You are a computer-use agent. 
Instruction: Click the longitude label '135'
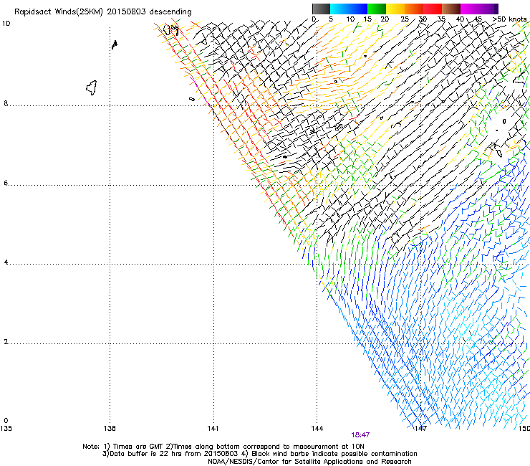pyautogui.click(x=6, y=429)
